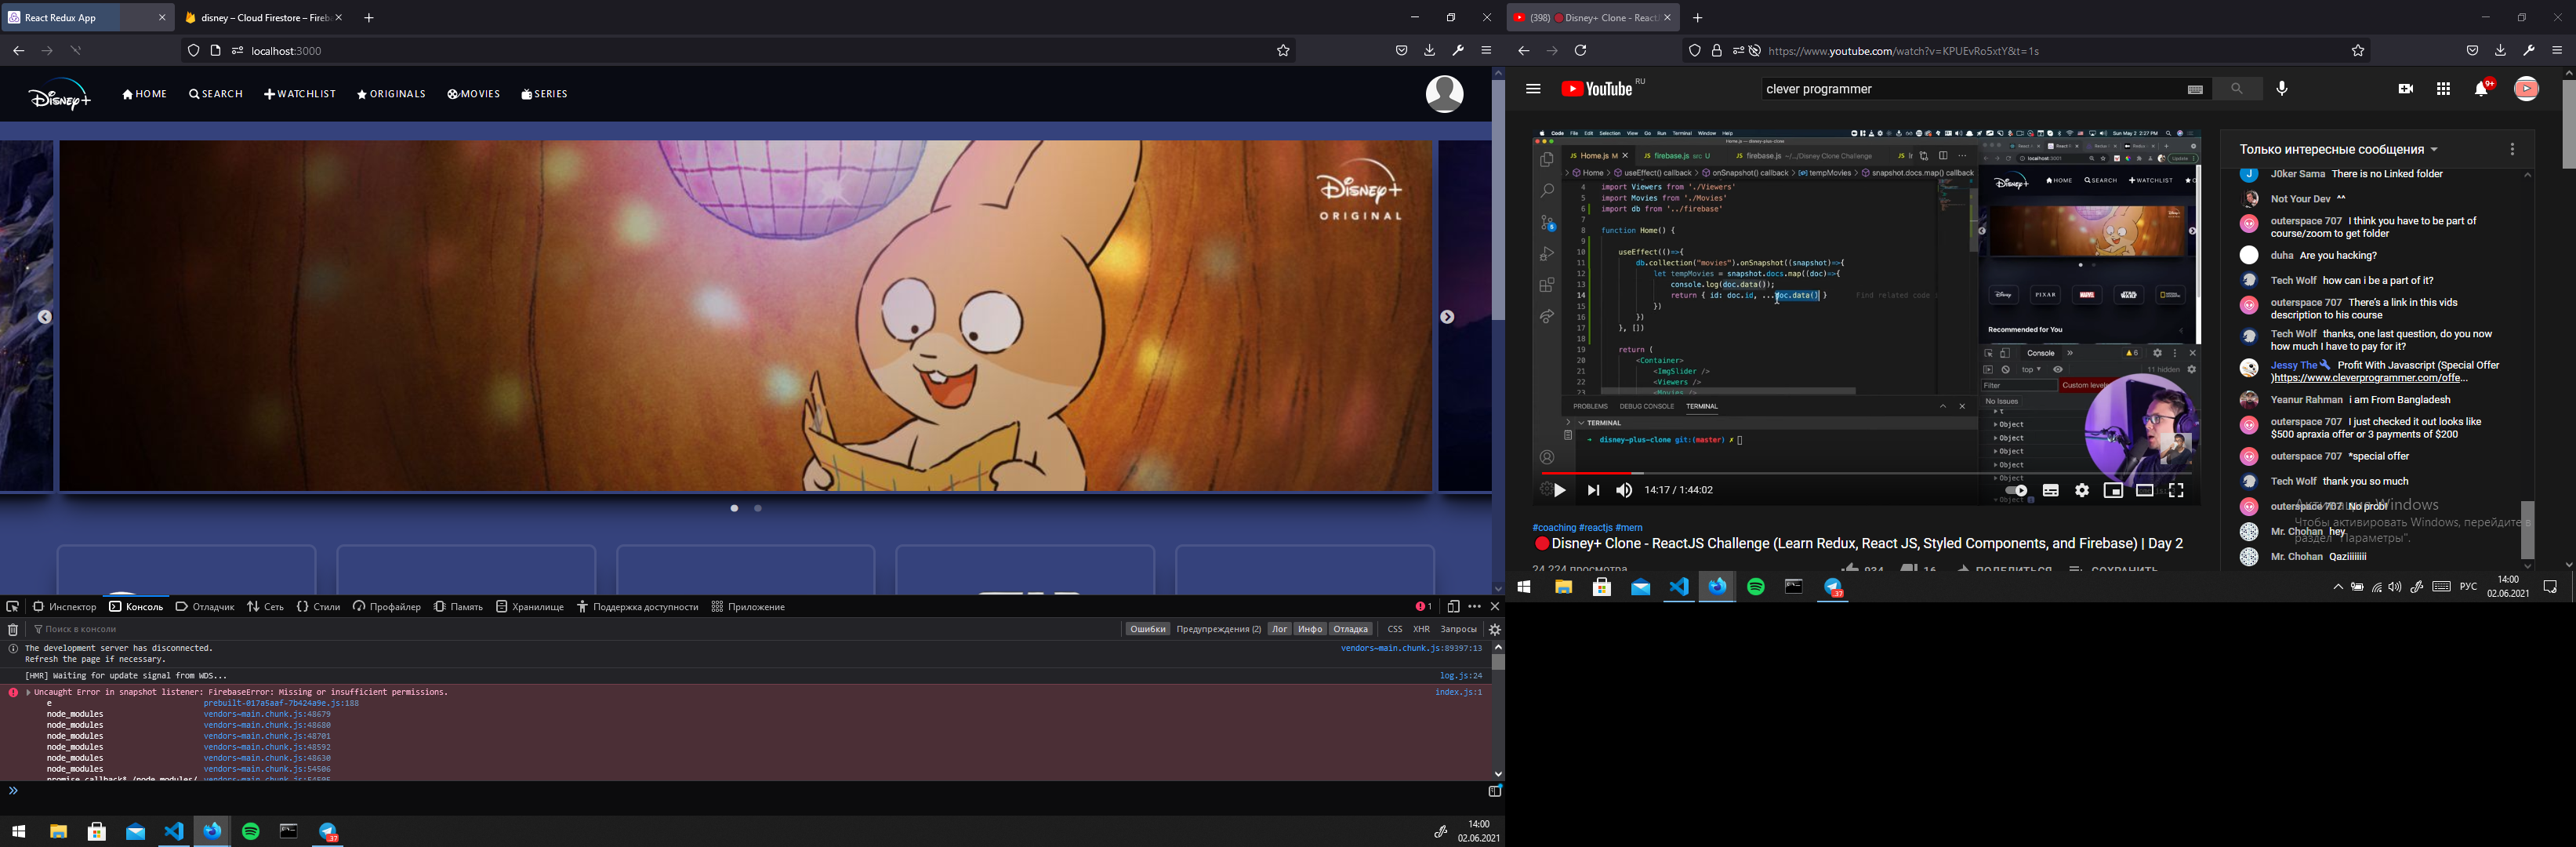Viewport: 2576px width, 847px height.
Task: Open live chat three-dot options menu
Action: coord(2512,150)
